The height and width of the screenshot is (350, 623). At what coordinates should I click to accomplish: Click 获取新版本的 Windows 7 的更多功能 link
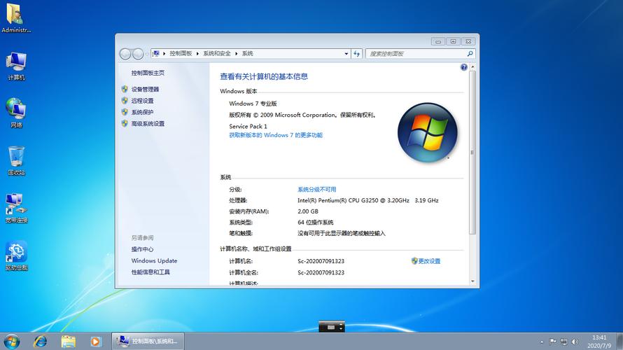point(276,135)
